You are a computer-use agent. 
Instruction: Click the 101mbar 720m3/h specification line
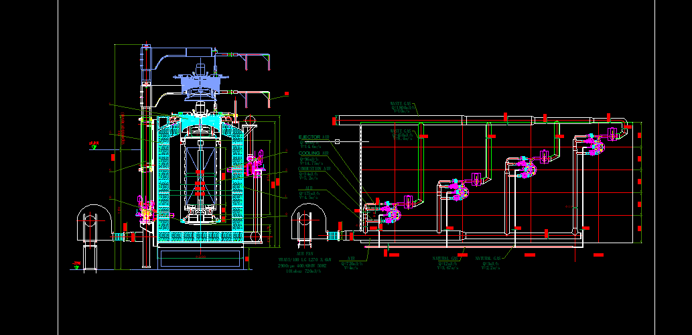coord(303,271)
